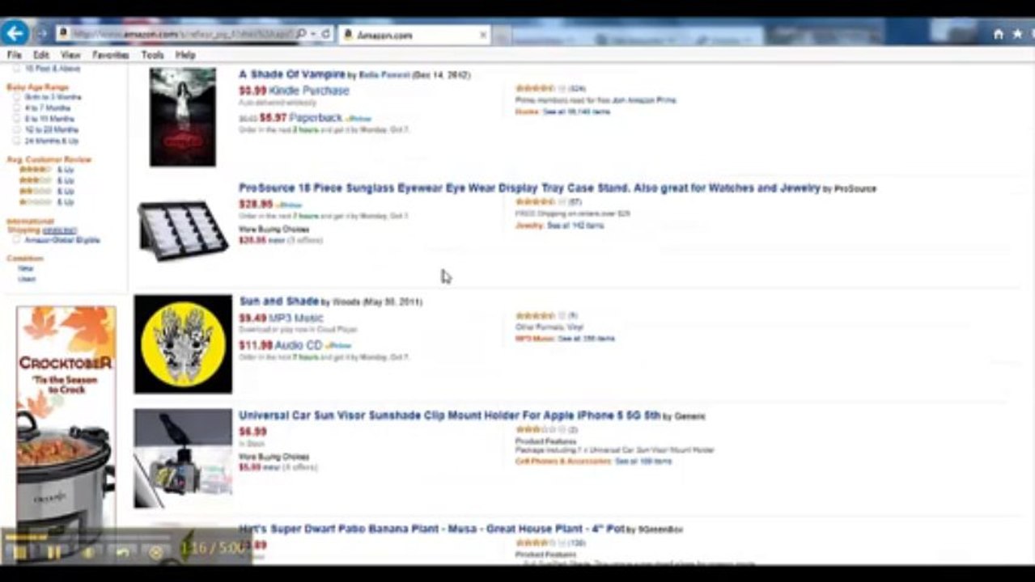Check the 8 to 11 Months box
This screenshot has height=582, width=1035.
pyautogui.click(x=17, y=119)
